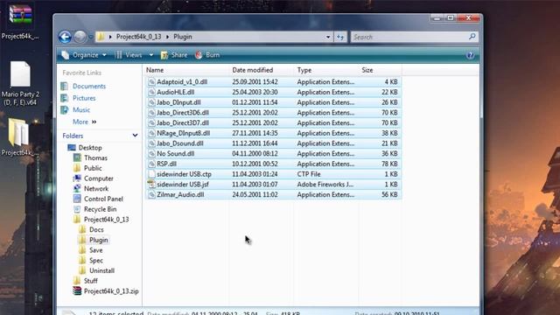Select the Jabo_Direct3D6.dll file icon

[151, 113]
